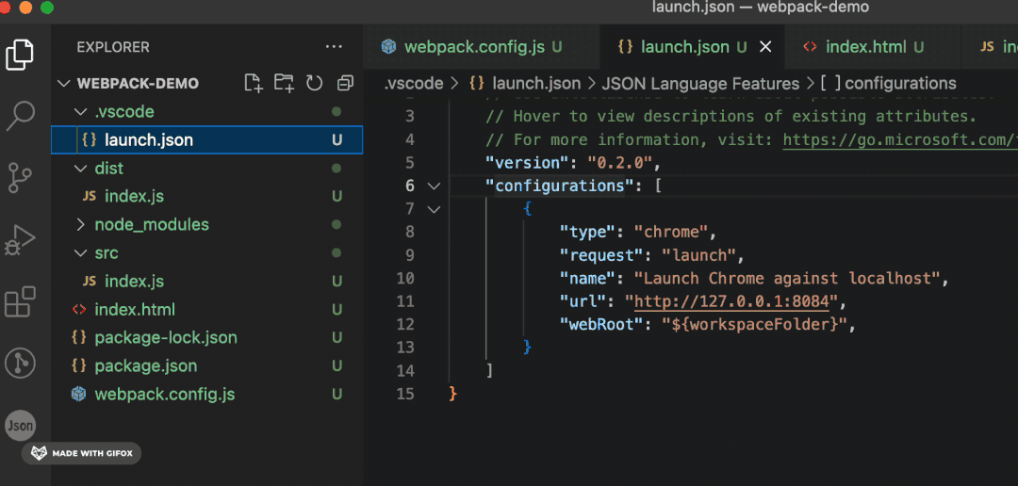The width and height of the screenshot is (1018, 486).
Task: Open the Run and Debug view
Action: [x=20, y=240]
